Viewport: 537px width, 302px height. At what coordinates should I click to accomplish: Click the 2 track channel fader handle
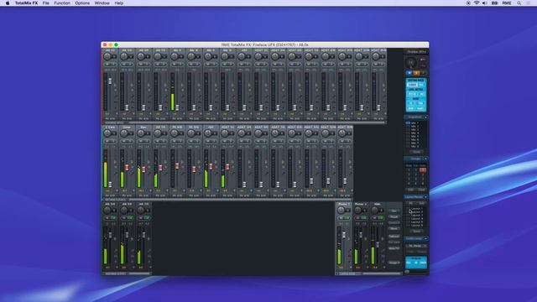pyautogui.click(x=110, y=185)
